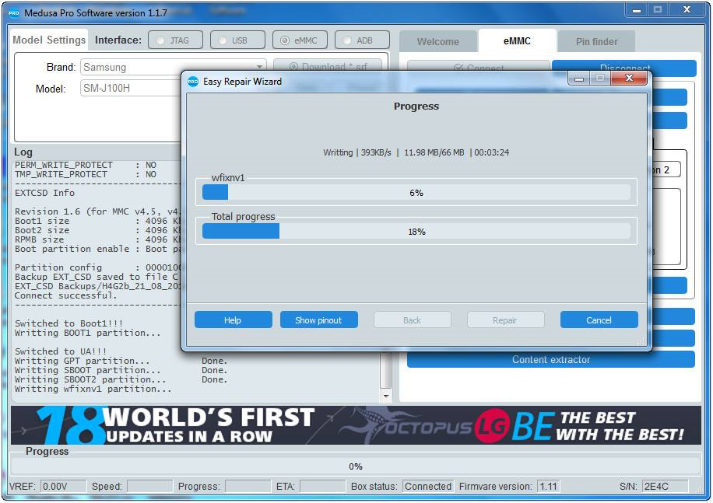
Task: Switch to the Model Settings tab
Action: (49, 40)
